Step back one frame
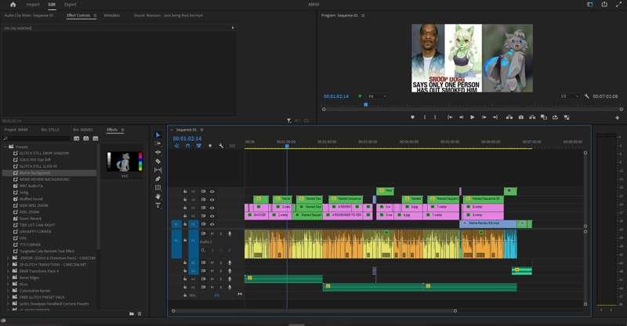Image resolution: width=627 pixels, height=326 pixels. 461,118
